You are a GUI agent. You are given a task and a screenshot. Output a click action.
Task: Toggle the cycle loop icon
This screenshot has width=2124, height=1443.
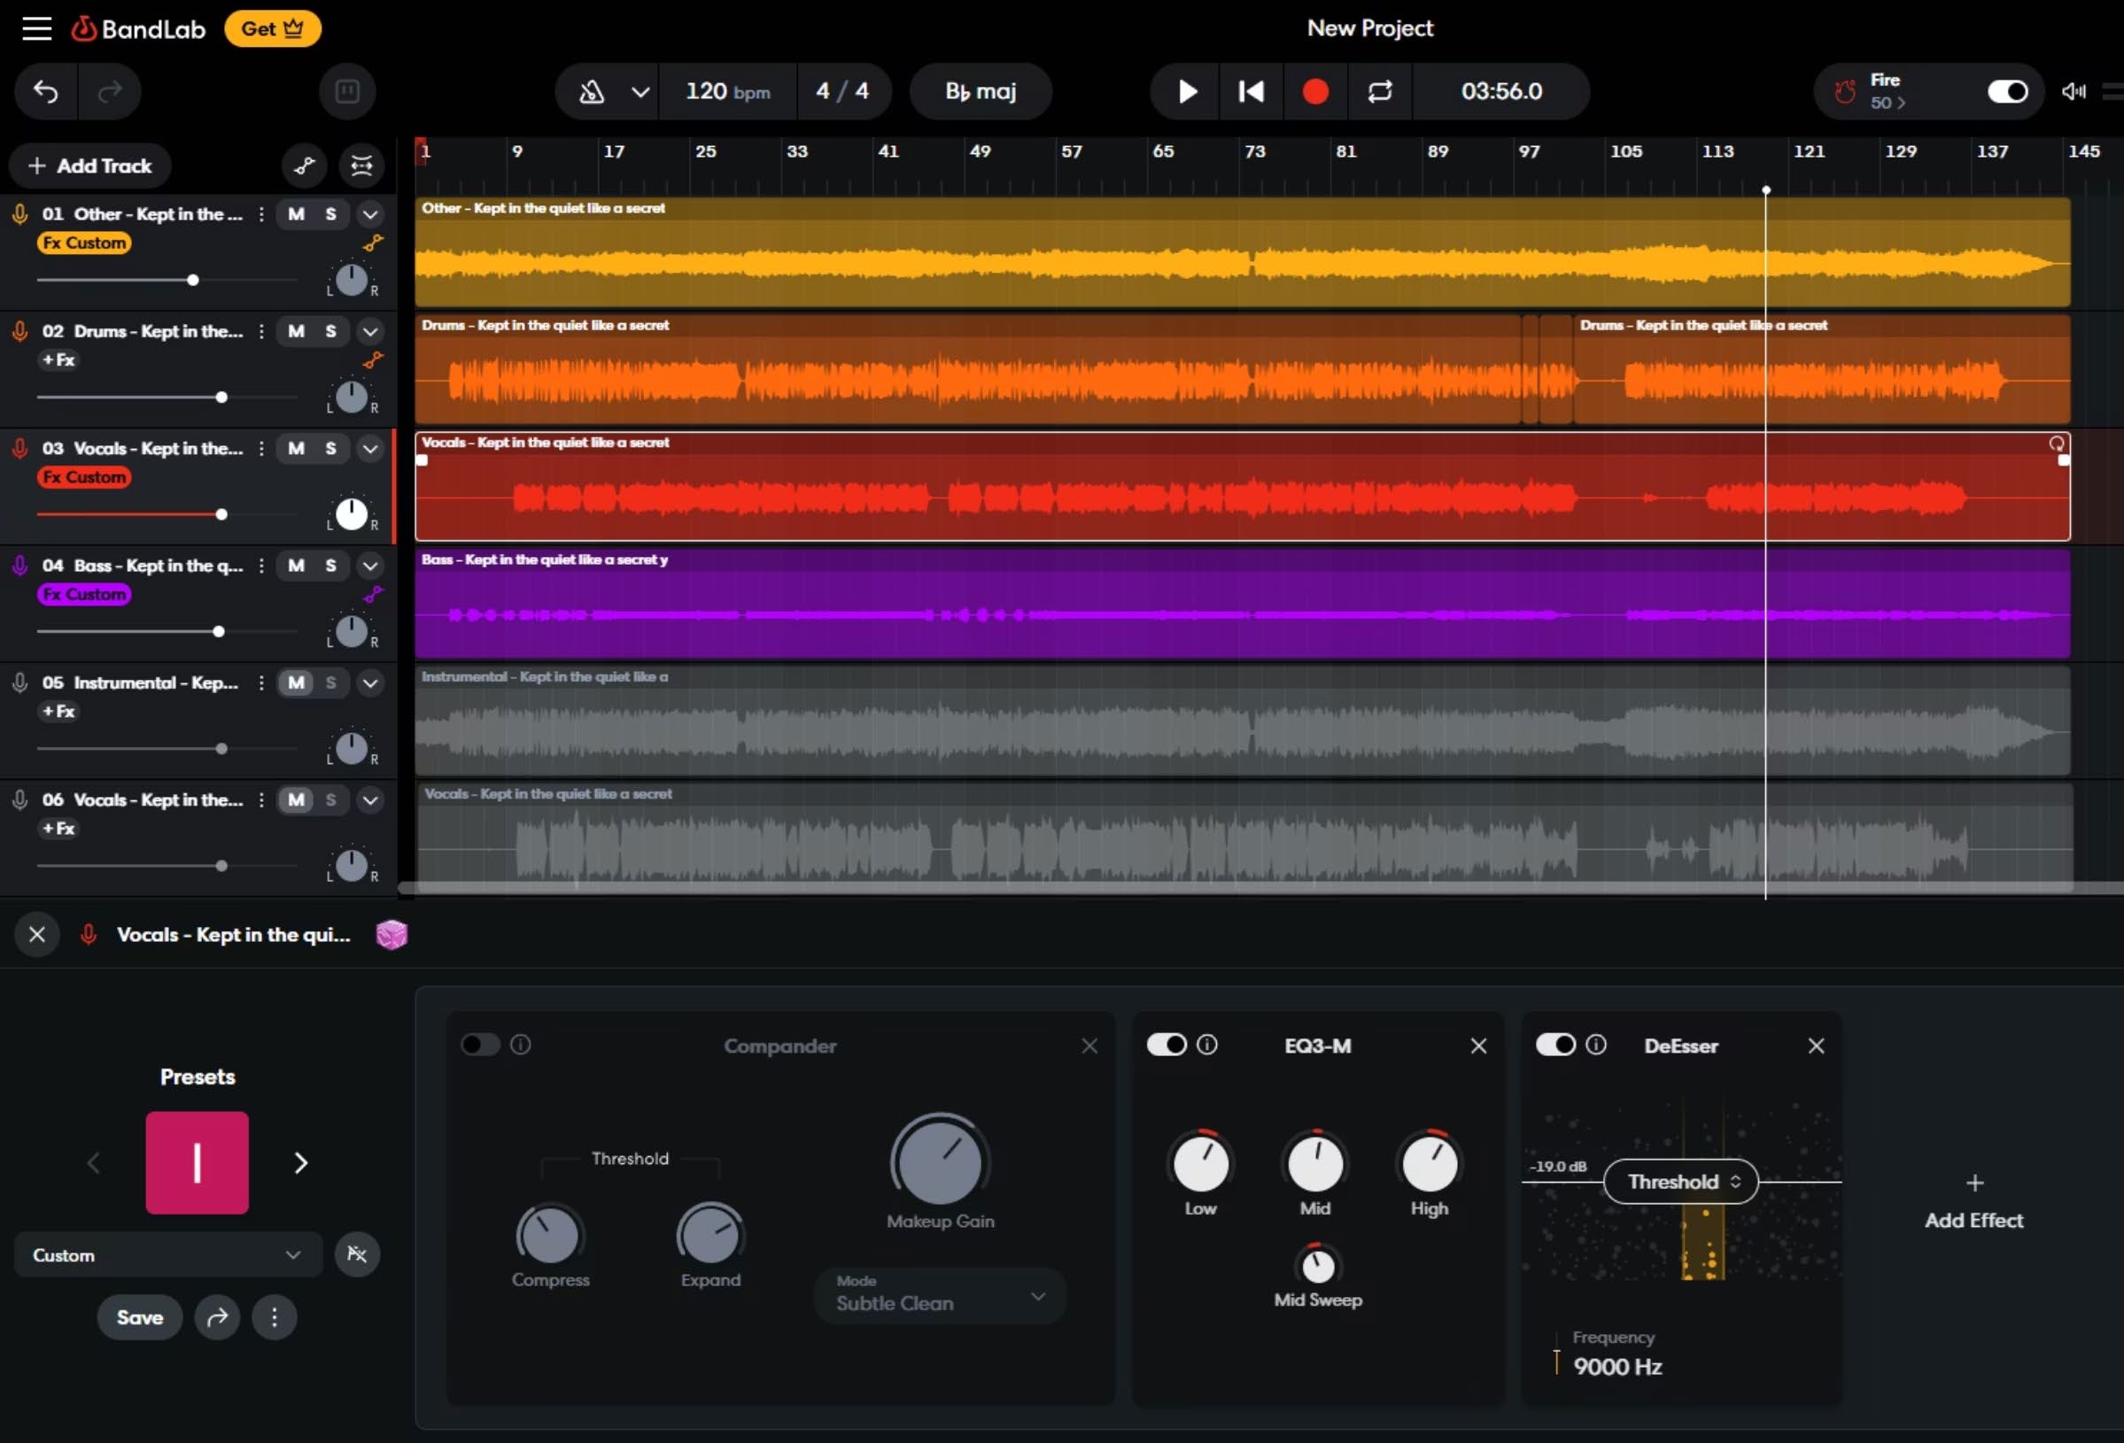[x=1379, y=91]
